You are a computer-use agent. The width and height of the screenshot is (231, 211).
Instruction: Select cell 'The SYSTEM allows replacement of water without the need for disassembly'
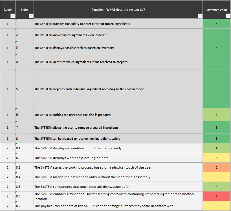pyautogui.click(x=118, y=177)
